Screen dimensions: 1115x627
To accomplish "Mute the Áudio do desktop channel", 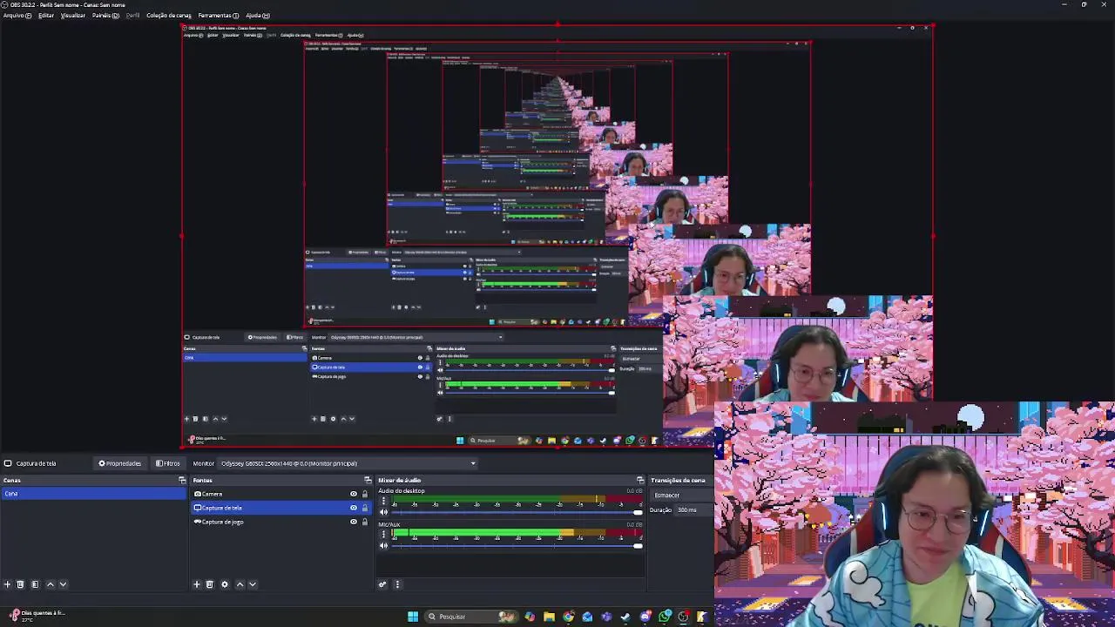I will [x=383, y=512].
